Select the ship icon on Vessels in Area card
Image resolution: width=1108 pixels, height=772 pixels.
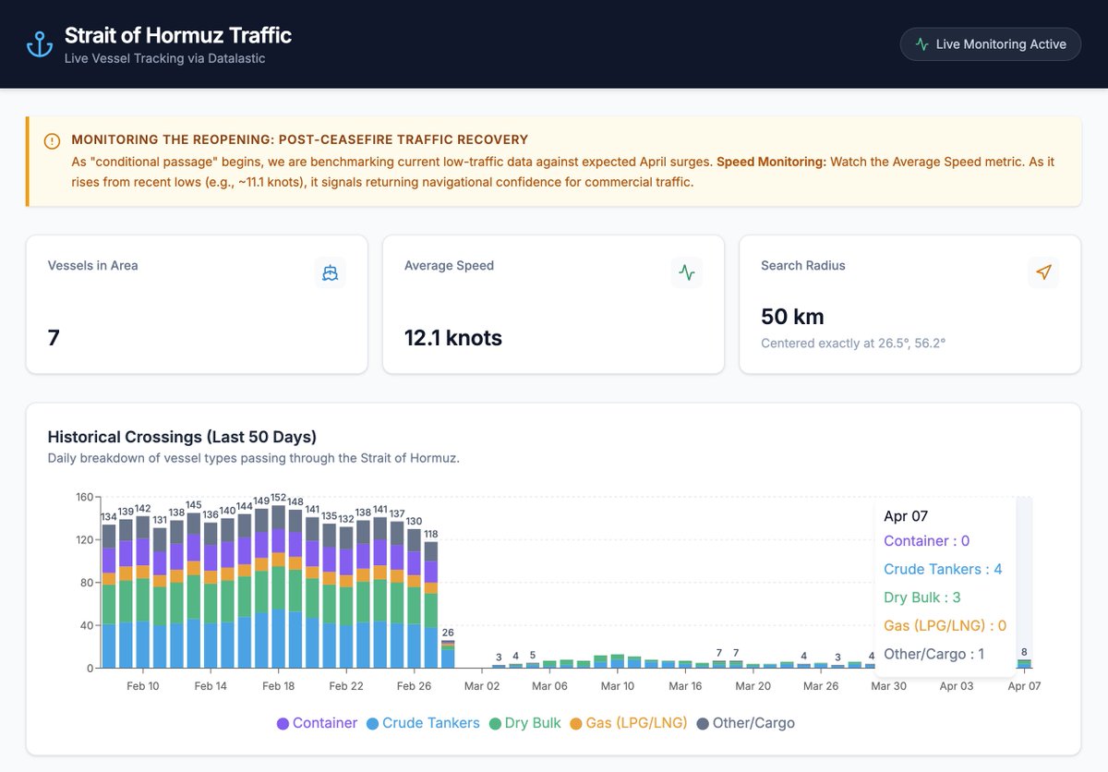[x=331, y=272]
